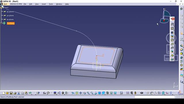Click the Save disk icon
The width and height of the screenshot is (184, 104).
[11, 93]
